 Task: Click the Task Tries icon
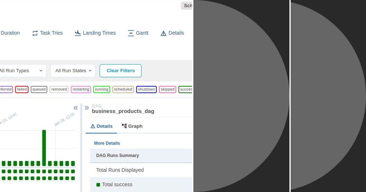(x=35, y=33)
